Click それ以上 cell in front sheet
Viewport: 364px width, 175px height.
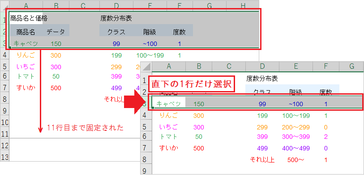[x=262, y=159]
